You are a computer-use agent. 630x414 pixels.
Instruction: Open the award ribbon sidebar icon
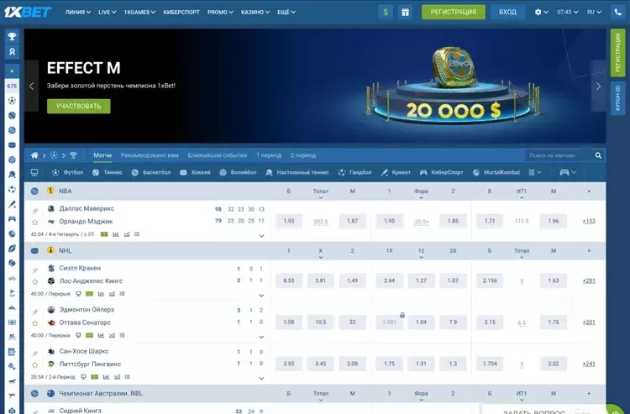12,52
